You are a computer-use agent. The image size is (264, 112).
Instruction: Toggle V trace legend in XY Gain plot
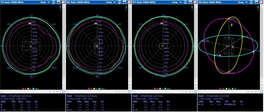click(x=161, y=89)
